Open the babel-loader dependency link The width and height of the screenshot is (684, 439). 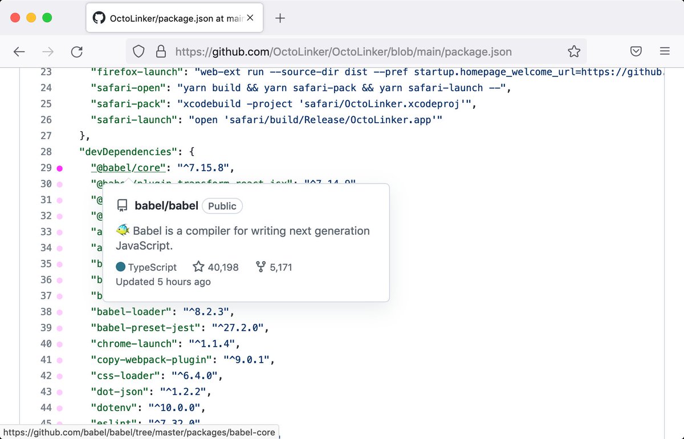coord(131,311)
